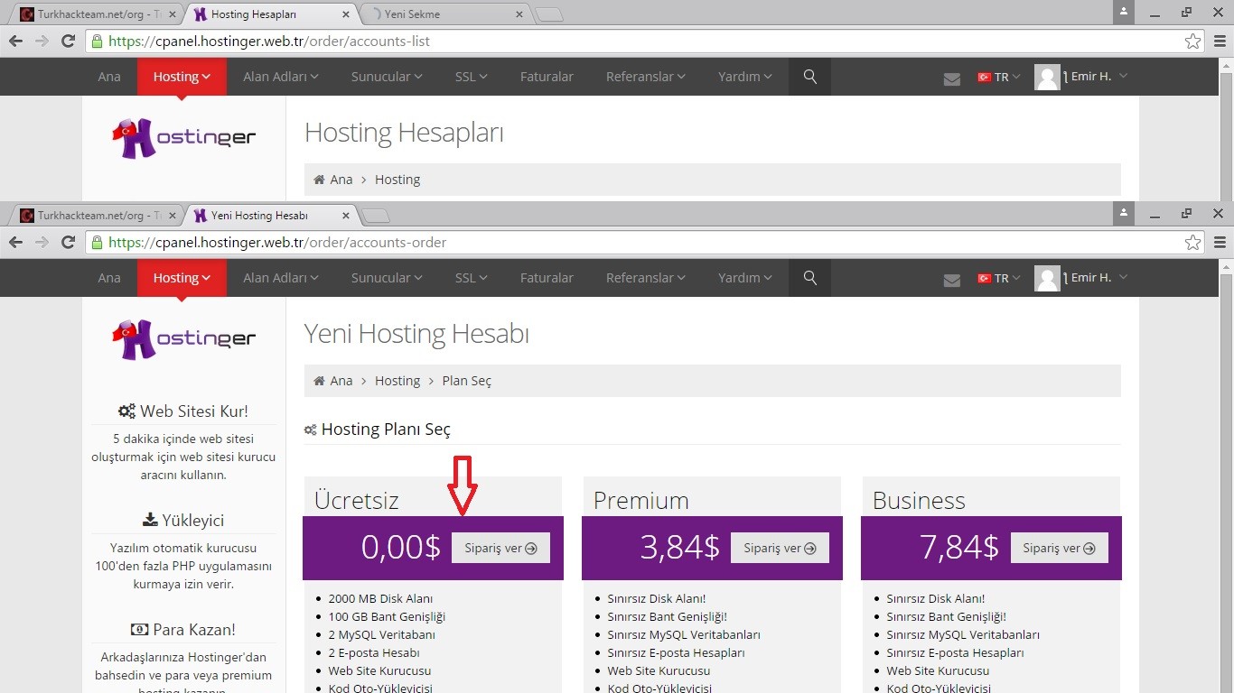The width and height of the screenshot is (1234, 693).
Task: Click "Sınırsız Disk Alanı!" under the Premium plan
Action: point(657,598)
